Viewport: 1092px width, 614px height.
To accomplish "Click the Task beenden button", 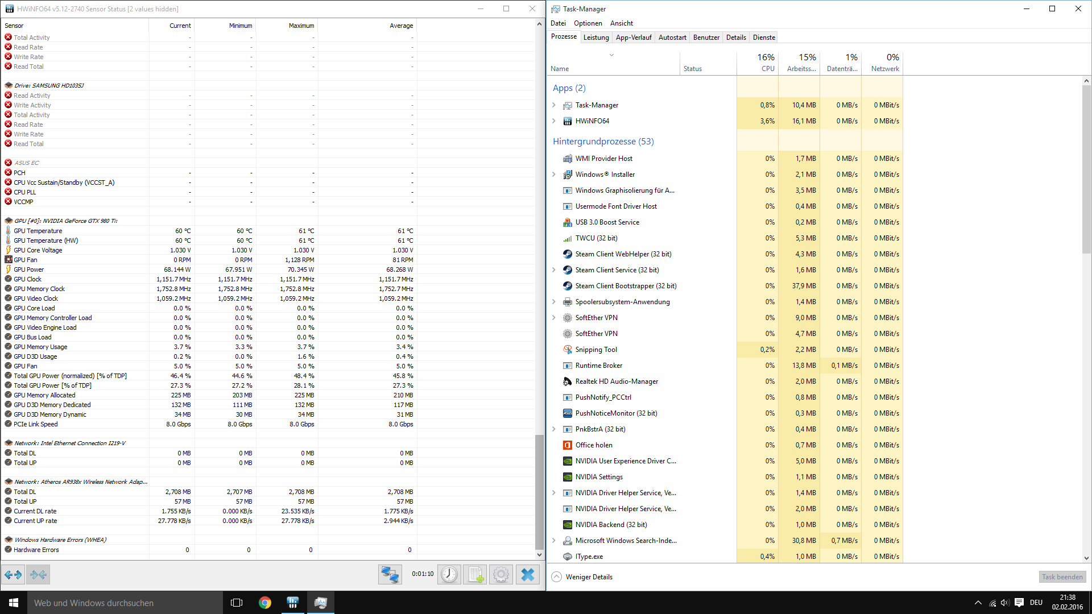I will [1062, 577].
